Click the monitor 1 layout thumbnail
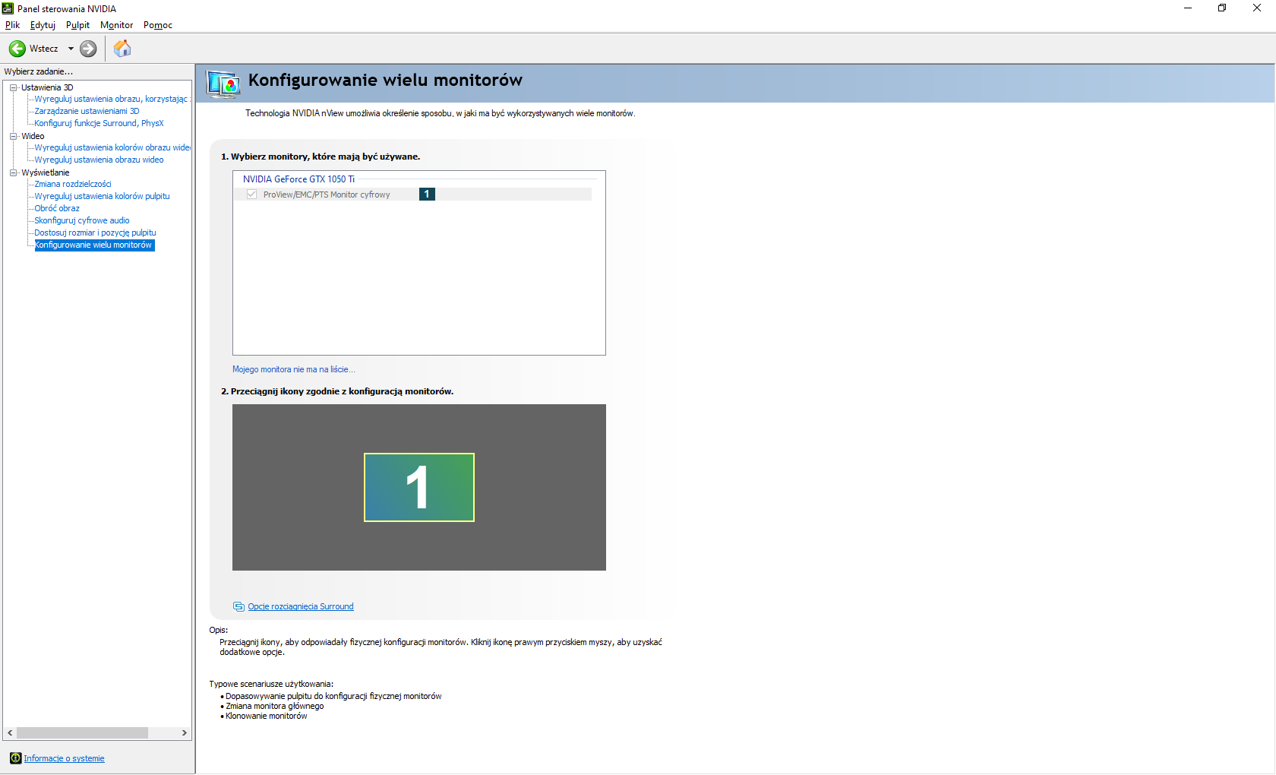The width and height of the screenshot is (1276, 775). 419,488
